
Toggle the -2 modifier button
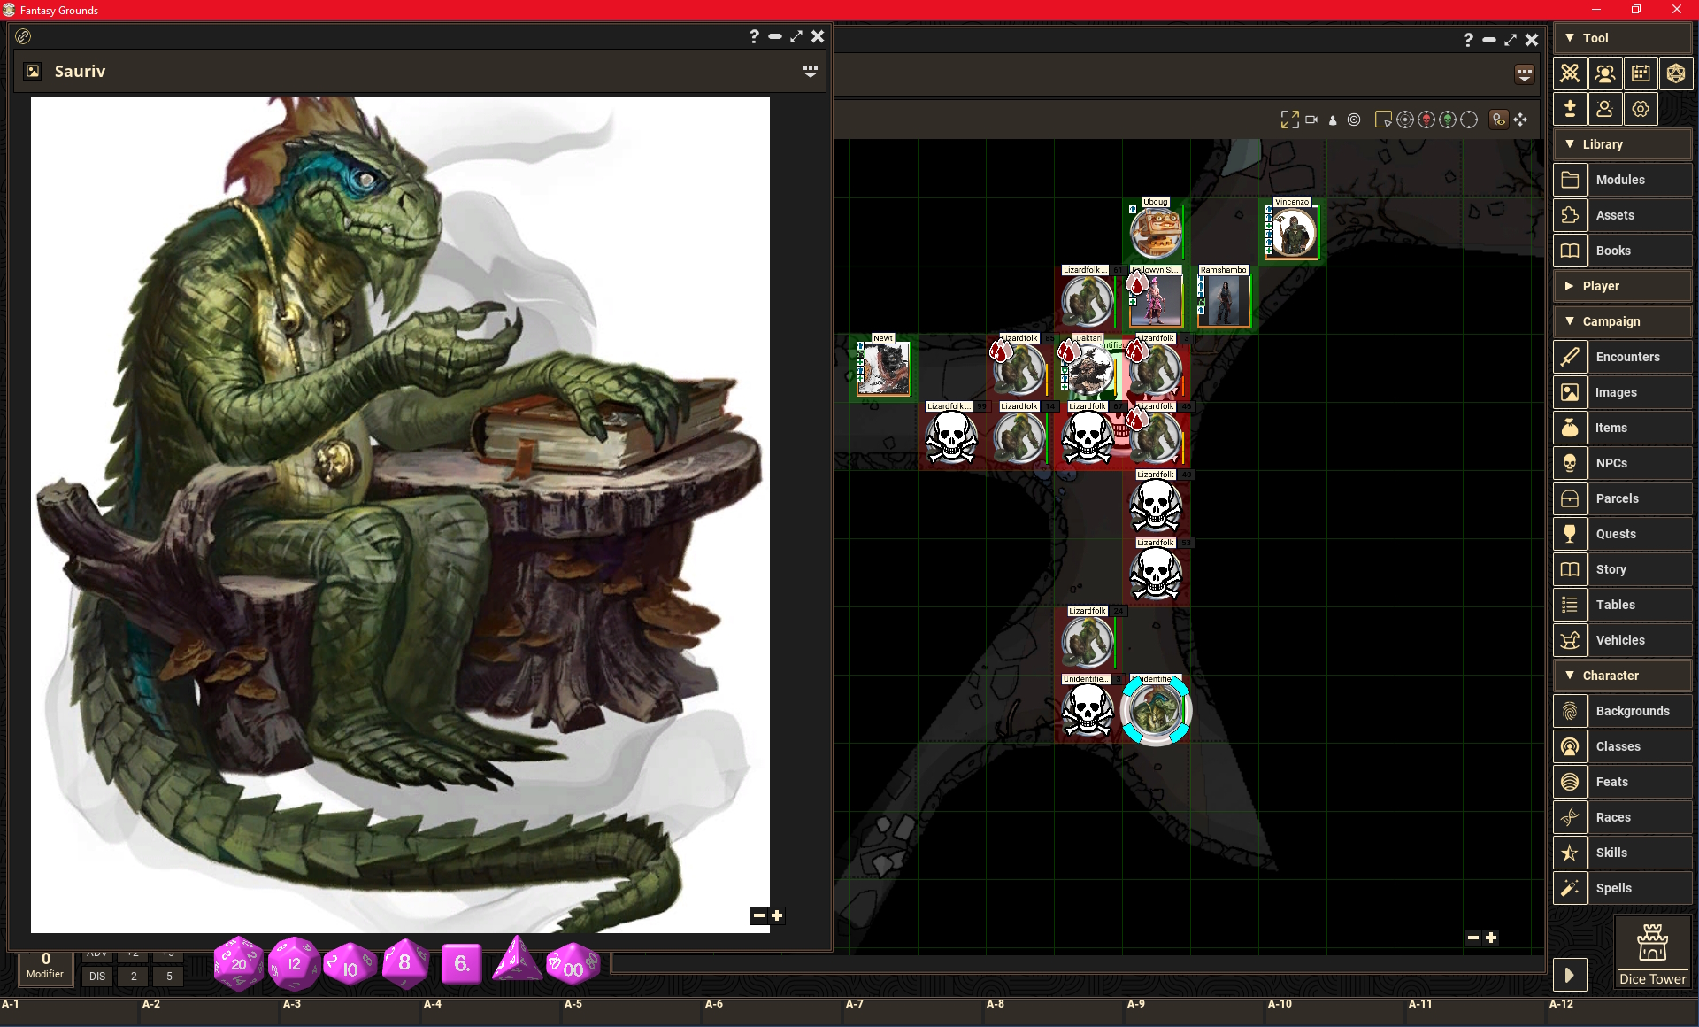pyautogui.click(x=133, y=977)
